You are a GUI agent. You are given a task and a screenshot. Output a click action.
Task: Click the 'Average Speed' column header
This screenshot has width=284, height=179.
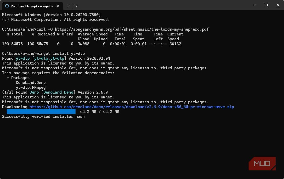point(93,34)
